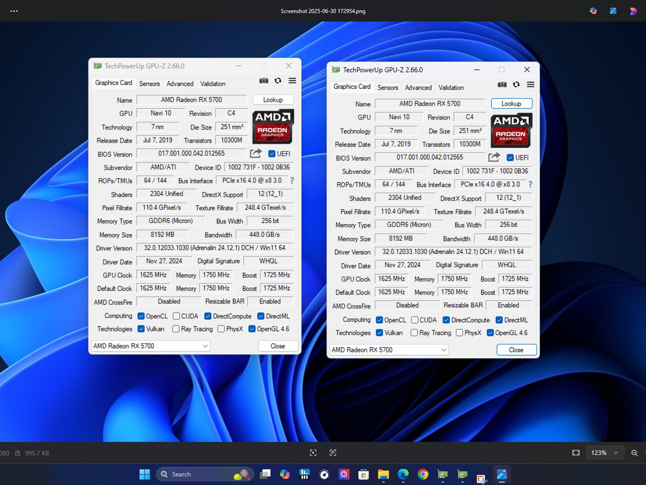Open the hamburger menu in left GPU-Z window
Viewport: 646px width, 485px height.
(292, 81)
